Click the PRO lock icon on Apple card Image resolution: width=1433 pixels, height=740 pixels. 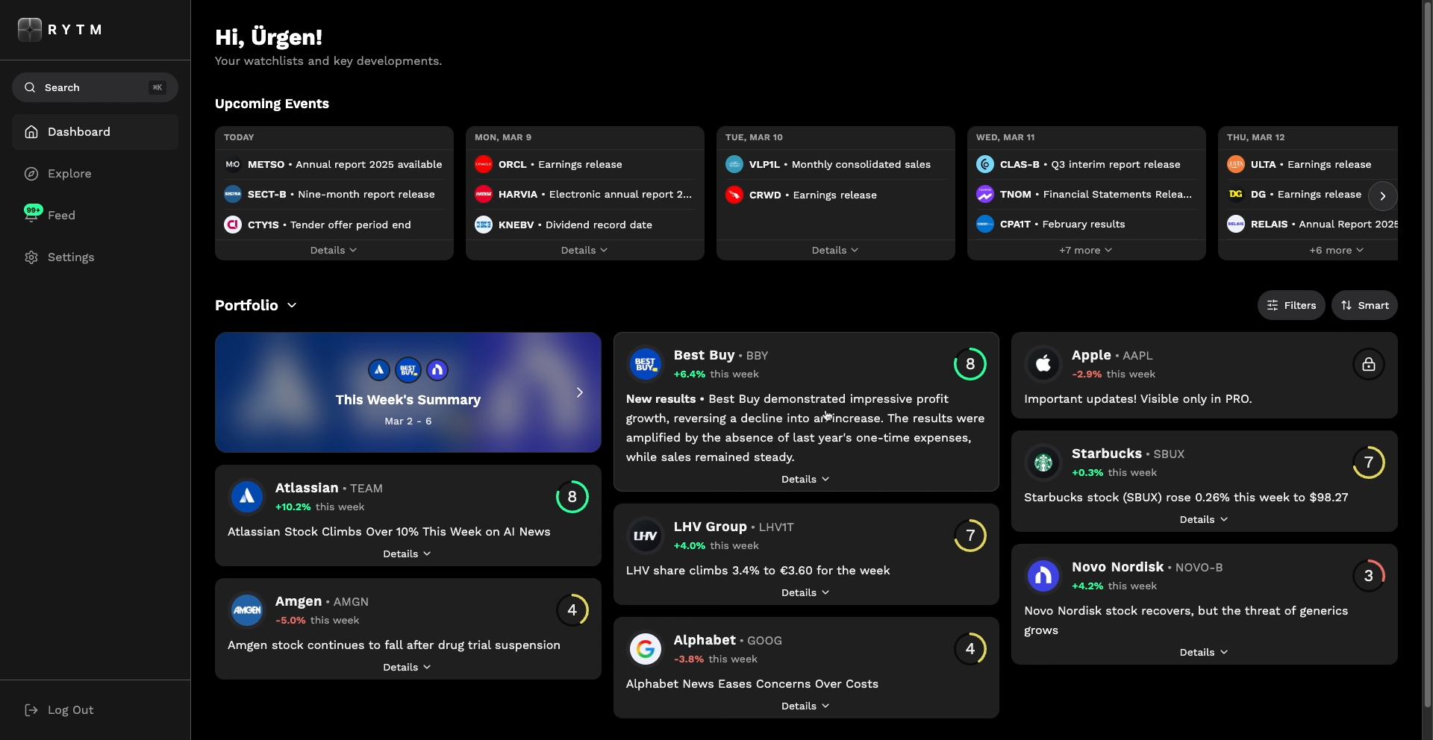[1369, 364]
